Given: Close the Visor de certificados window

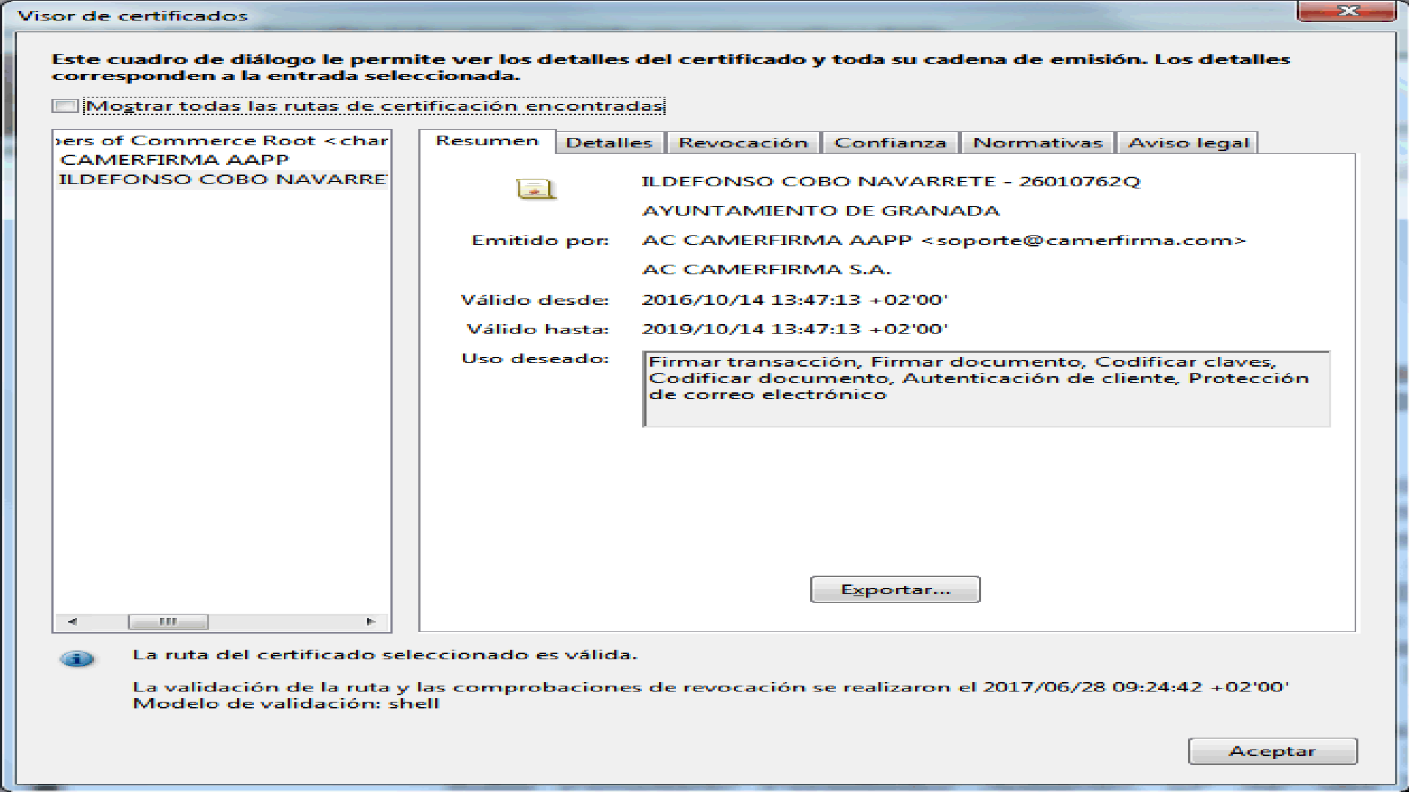Looking at the screenshot, I should coord(1349,11).
